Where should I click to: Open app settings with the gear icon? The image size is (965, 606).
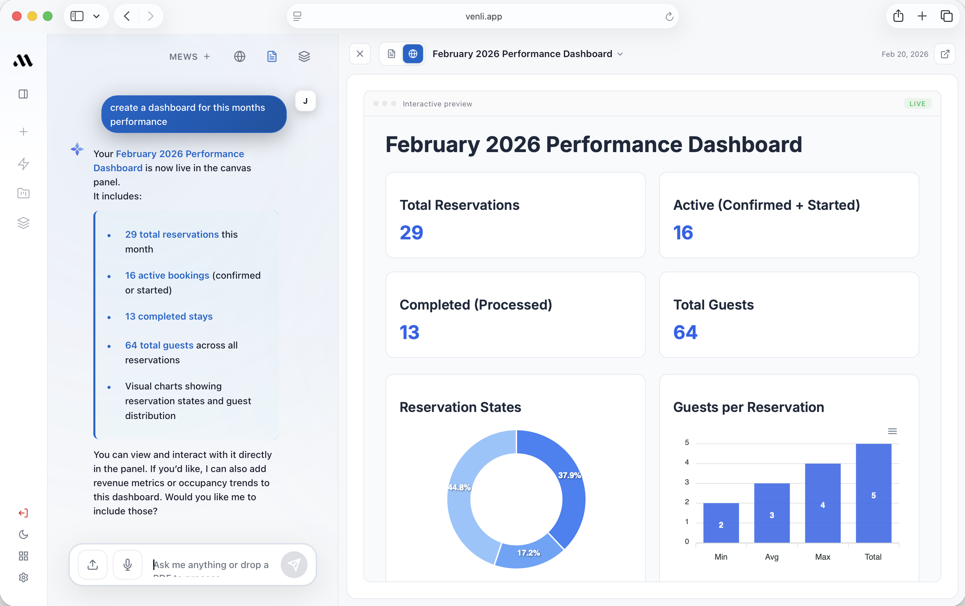(23, 577)
